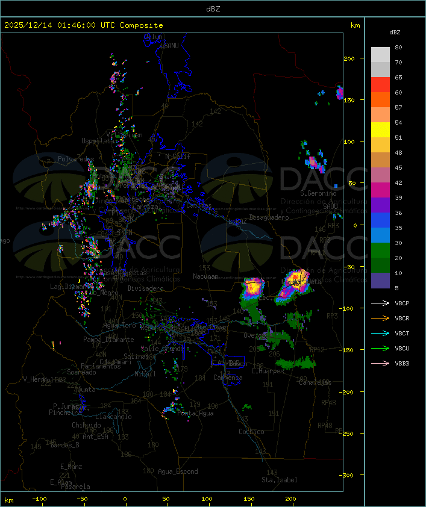Click the L.Huarpes place label
426x507 pixels.
(x=268, y=371)
